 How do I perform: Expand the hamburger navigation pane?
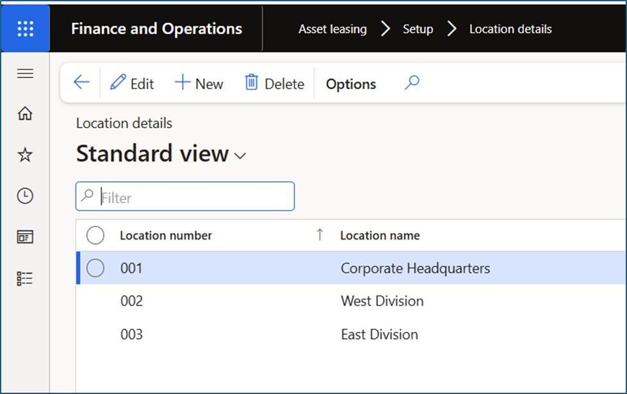click(x=25, y=74)
